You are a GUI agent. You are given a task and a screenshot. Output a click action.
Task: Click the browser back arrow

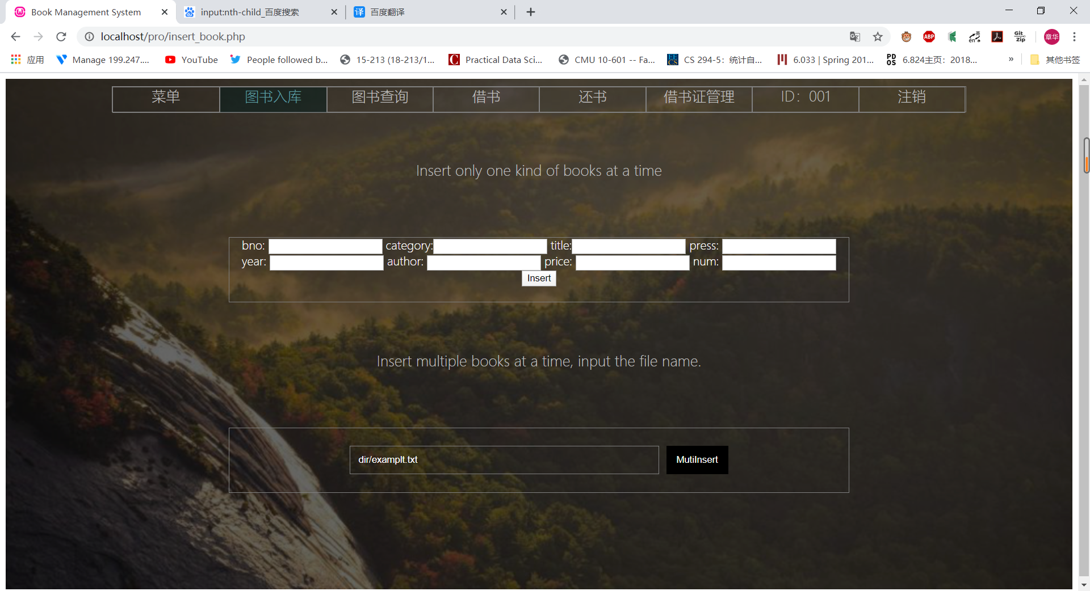coord(15,37)
